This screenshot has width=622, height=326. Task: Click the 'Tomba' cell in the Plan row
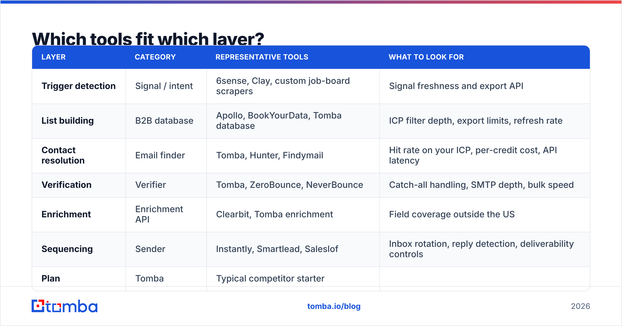click(166, 279)
